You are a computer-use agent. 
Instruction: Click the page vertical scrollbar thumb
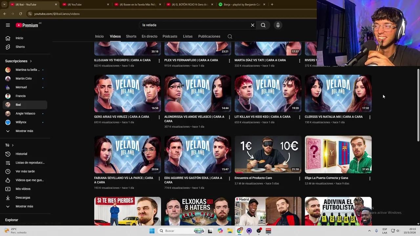click(418, 105)
